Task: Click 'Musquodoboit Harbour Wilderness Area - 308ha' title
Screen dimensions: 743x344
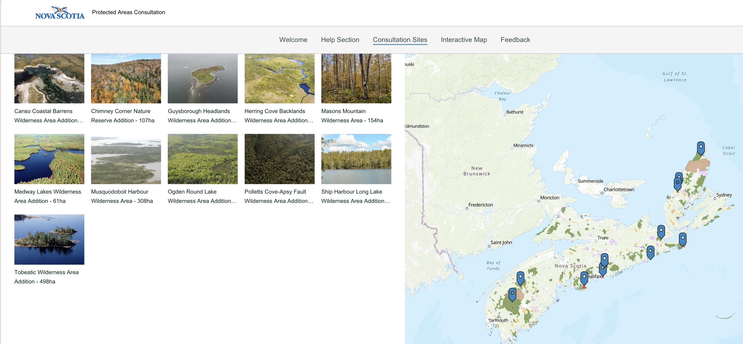Action: tap(122, 196)
